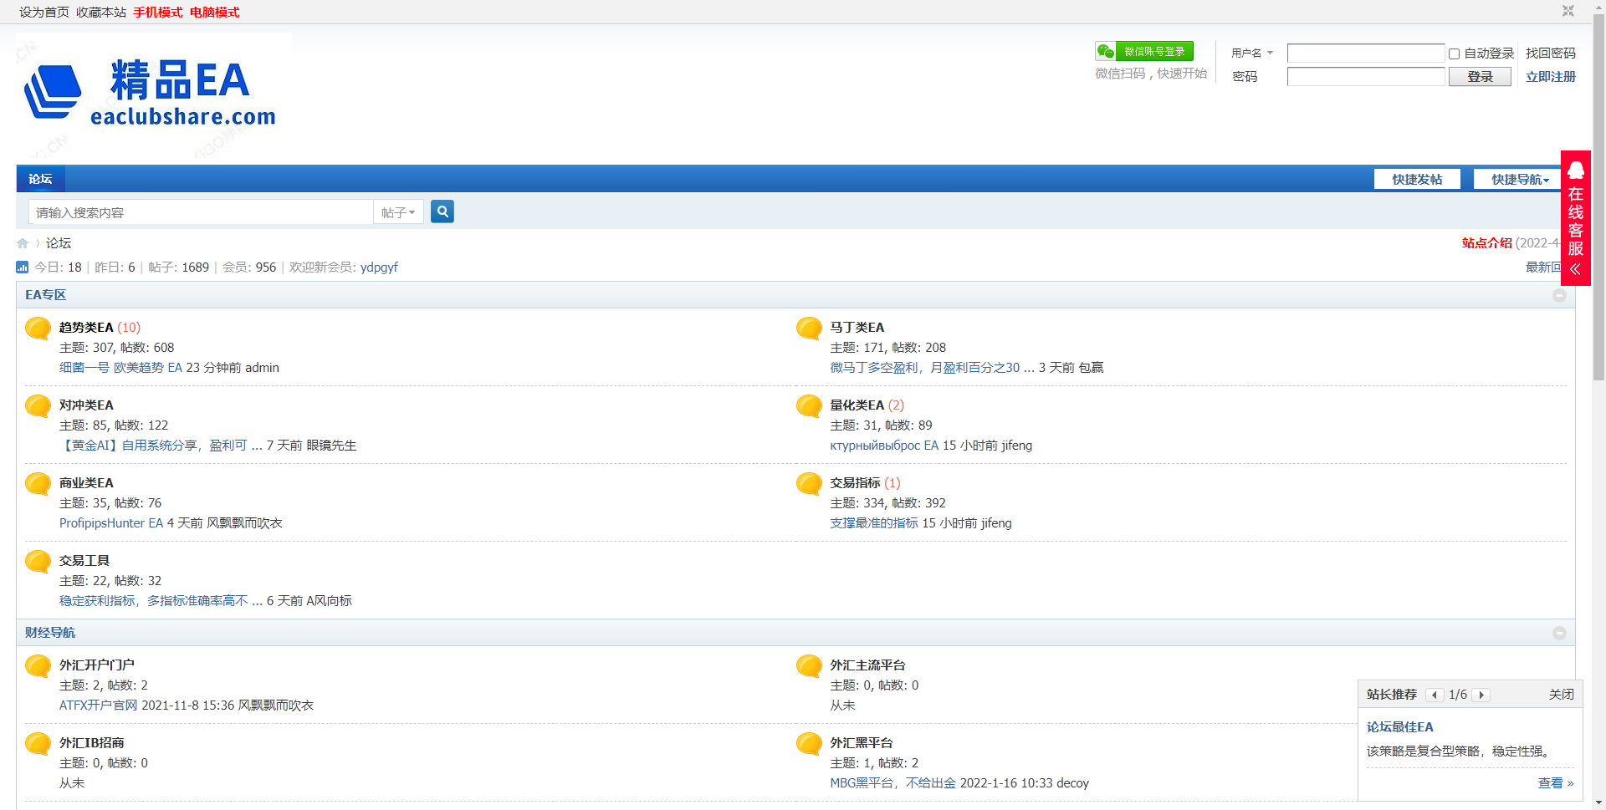The image size is (1606, 810).
Task: Collapse online service with double-arrow icon
Action: click(x=1575, y=269)
